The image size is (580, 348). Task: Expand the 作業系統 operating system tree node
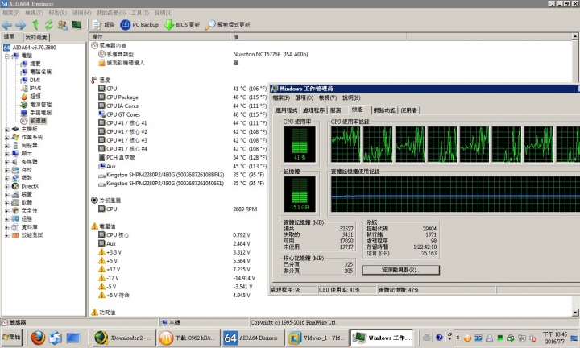pyautogui.click(x=7, y=137)
